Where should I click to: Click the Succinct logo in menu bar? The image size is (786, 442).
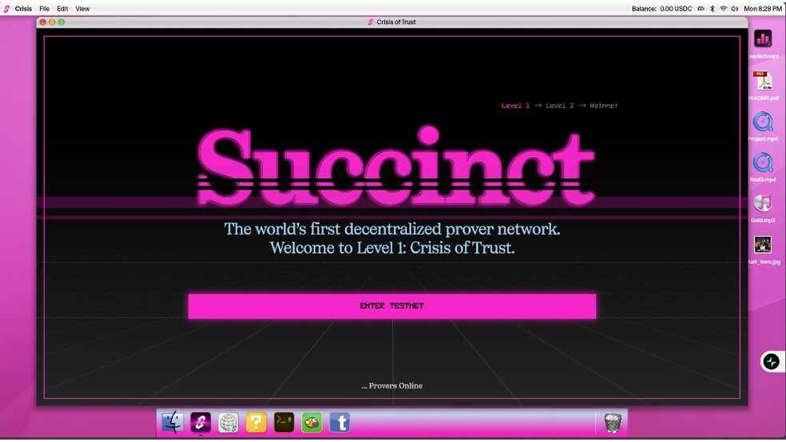click(6, 9)
